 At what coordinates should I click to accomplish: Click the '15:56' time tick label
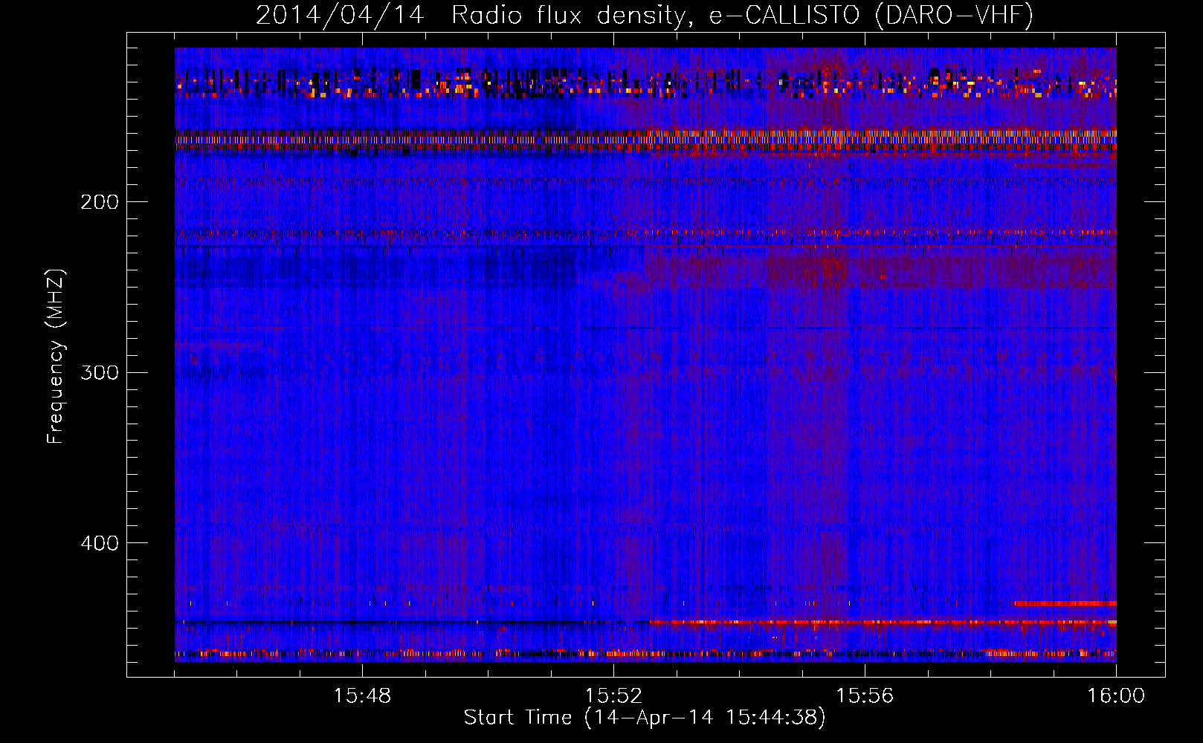pos(865,696)
